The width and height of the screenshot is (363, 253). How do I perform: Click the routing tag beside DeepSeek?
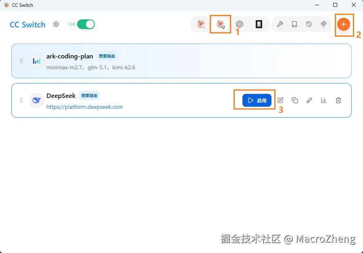(89, 96)
